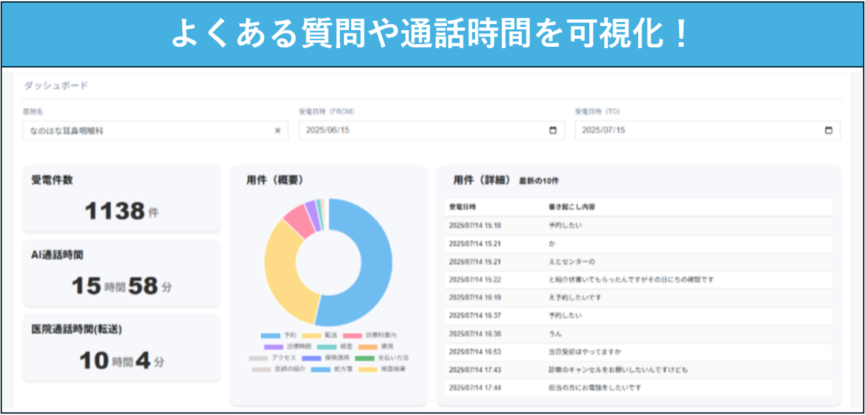Toggle the アクセス gray legend swatch
The image size is (865, 415).
point(258,358)
